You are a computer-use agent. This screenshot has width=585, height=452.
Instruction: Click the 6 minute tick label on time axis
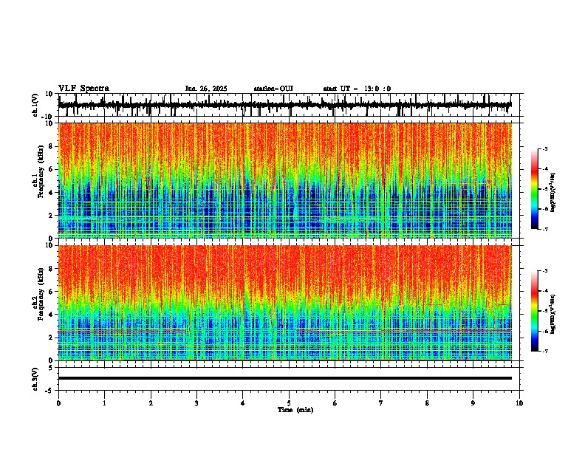335,403
